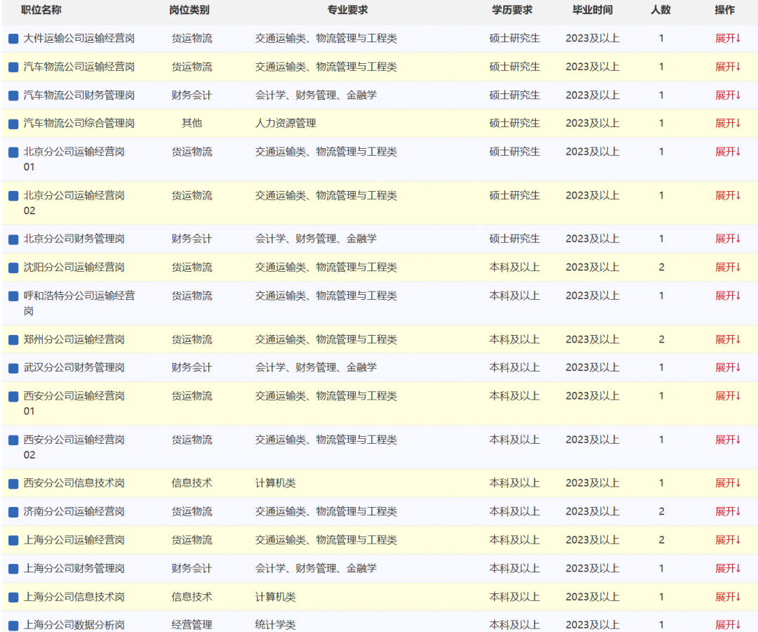The height and width of the screenshot is (632, 758).
Task: Tick the blue box for 北京分公司运输经营岗01
Action: coord(13,152)
